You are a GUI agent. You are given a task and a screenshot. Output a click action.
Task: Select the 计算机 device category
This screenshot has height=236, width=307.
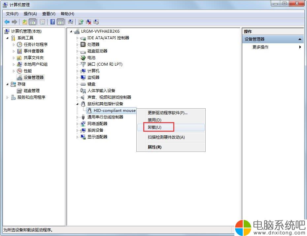pos(93,71)
